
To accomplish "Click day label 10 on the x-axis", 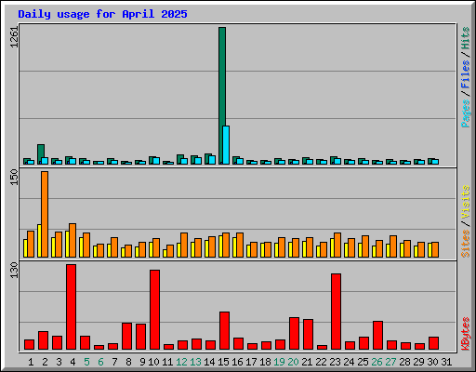I will [153, 362].
